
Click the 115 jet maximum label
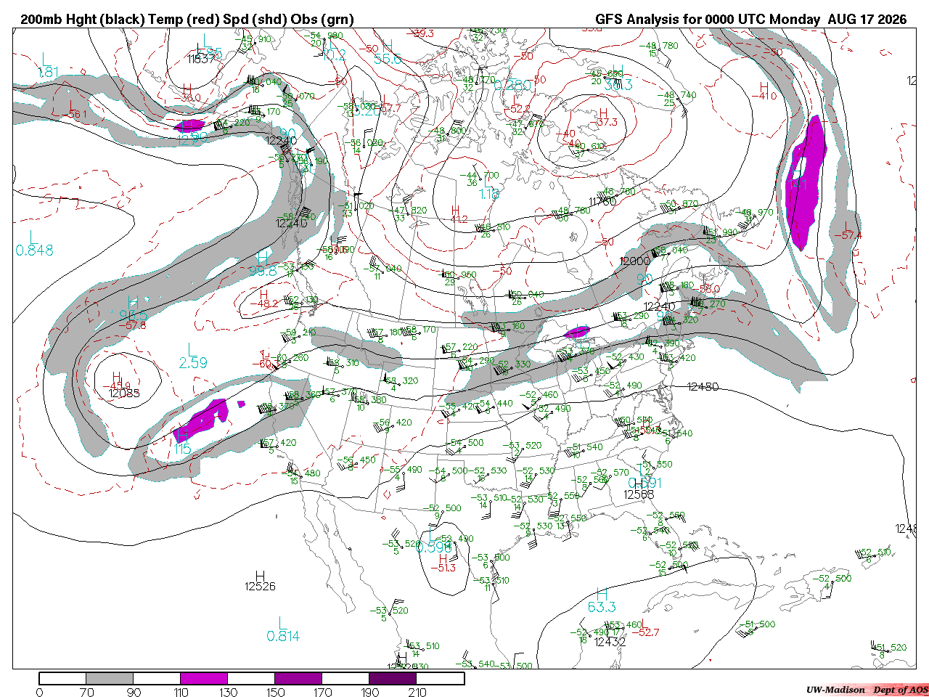[x=183, y=449]
